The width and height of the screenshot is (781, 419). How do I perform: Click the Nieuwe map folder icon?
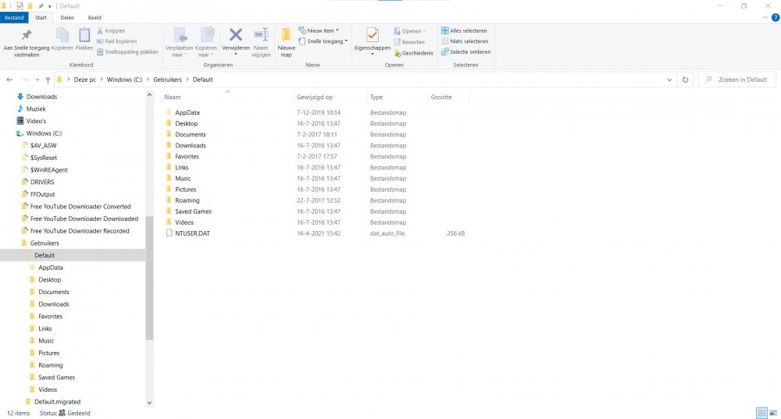[x=286, y=36]
